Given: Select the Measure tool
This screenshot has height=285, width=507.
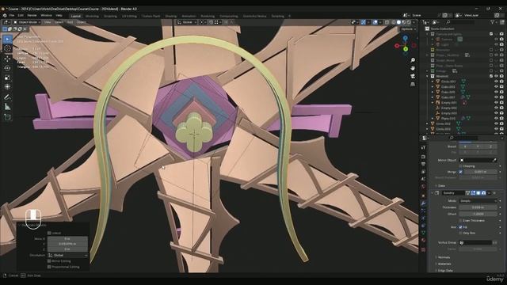Looking at the screenshot, I should click(x=7, y=107).
